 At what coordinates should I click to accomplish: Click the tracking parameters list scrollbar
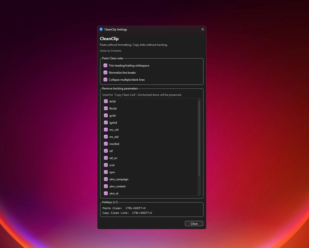[x=199, y=139]
